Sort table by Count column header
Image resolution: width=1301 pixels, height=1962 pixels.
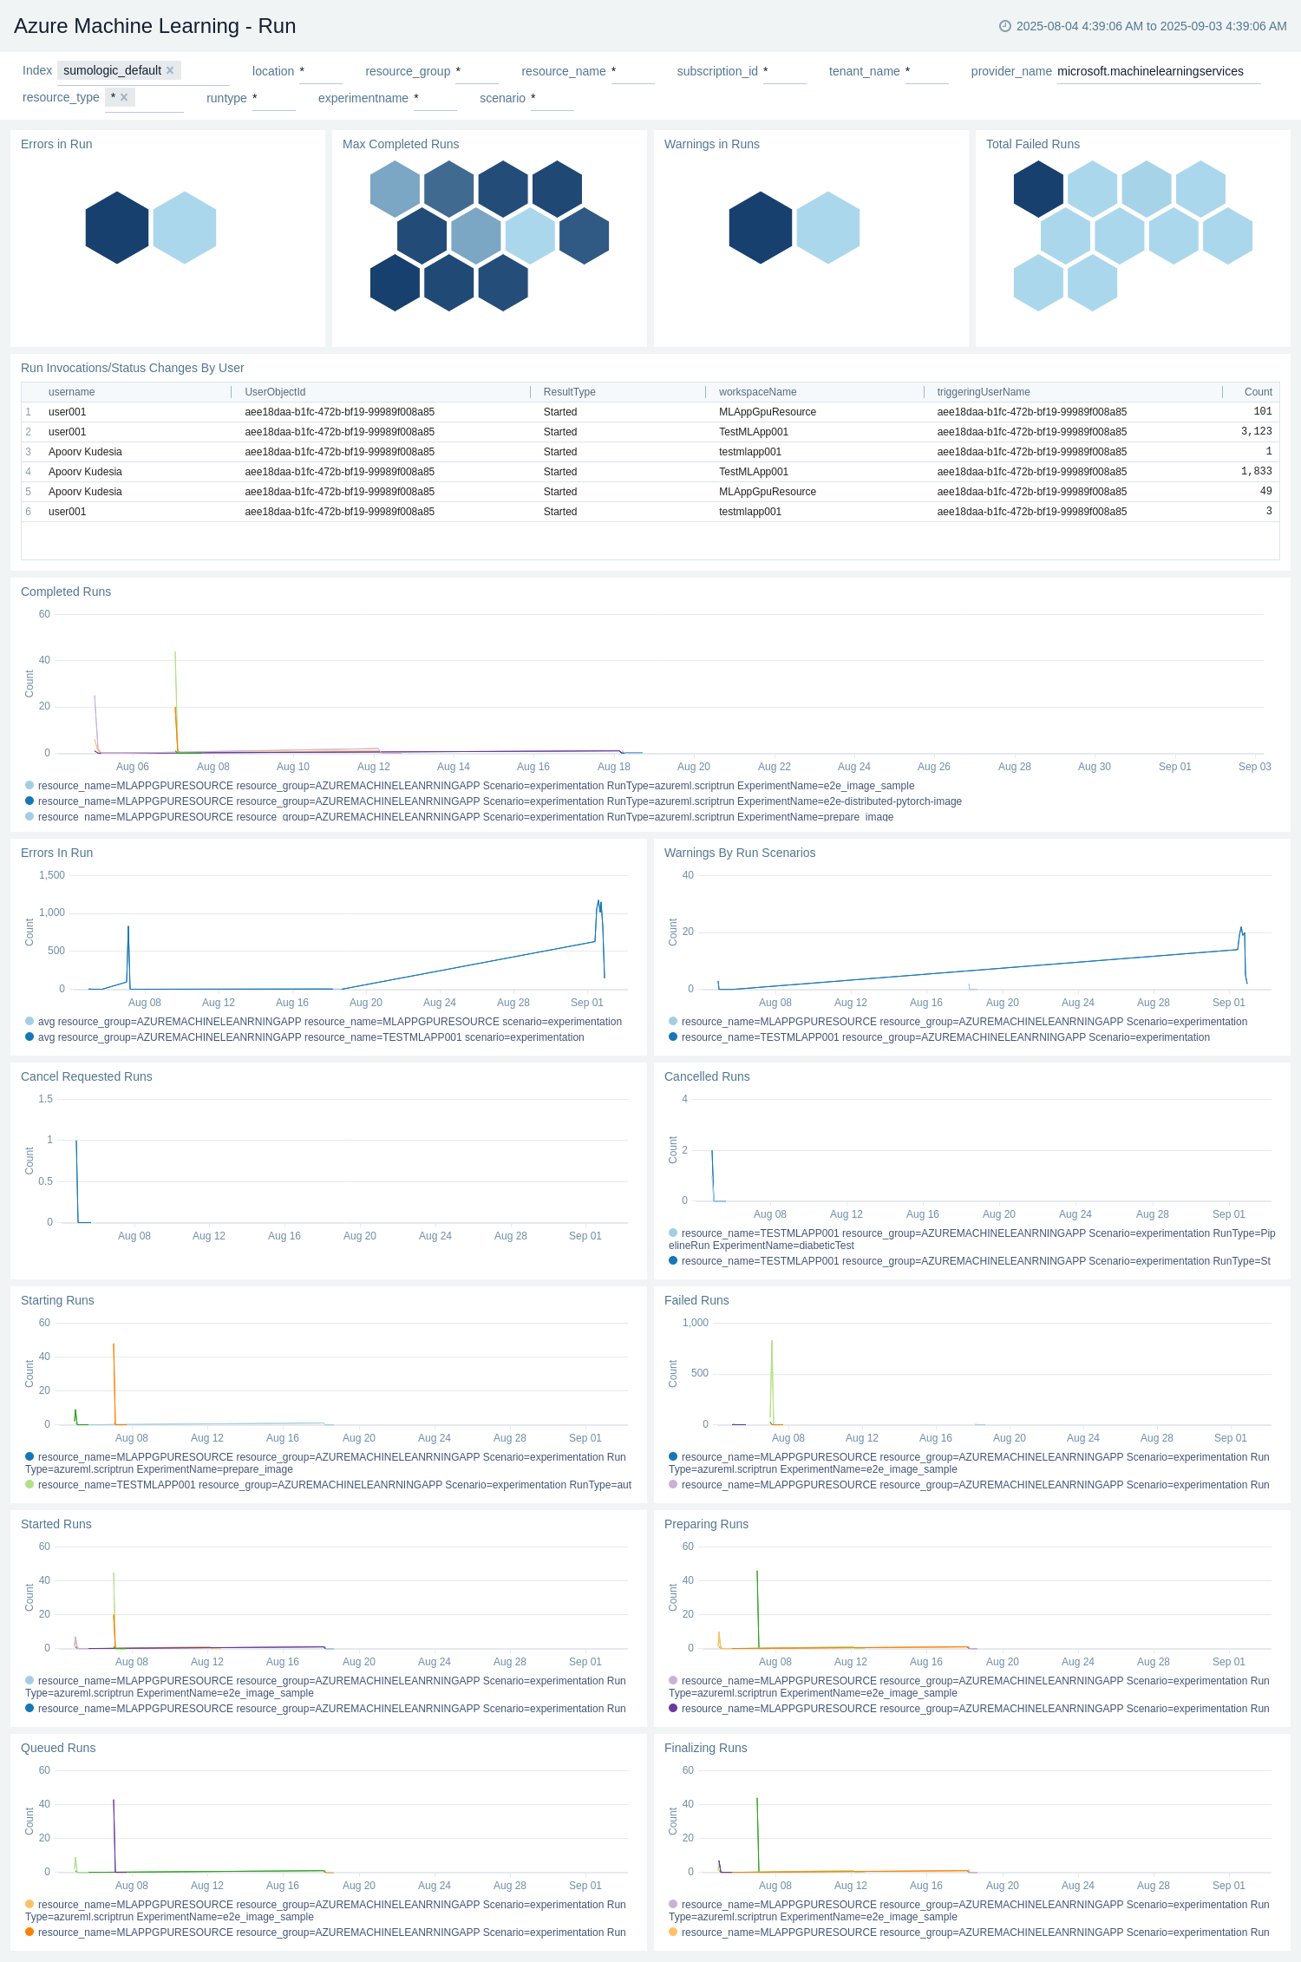pos(1258,392)
